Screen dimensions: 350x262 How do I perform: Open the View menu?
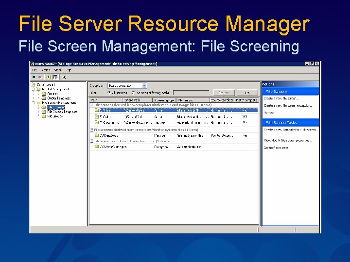click(57, 70)
